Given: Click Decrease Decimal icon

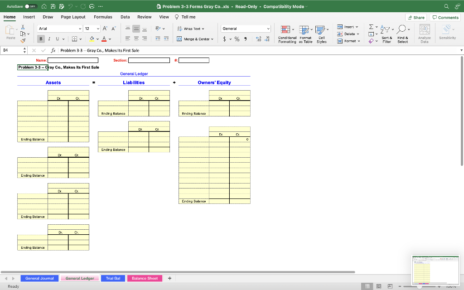Looking at the screenshot, I should (267, 39).
